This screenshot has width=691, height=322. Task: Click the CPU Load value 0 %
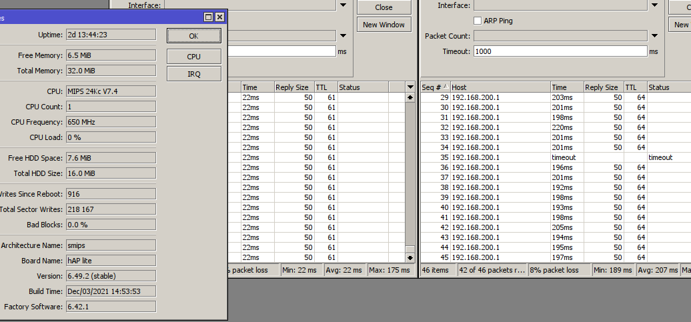(x=111, y=137)
